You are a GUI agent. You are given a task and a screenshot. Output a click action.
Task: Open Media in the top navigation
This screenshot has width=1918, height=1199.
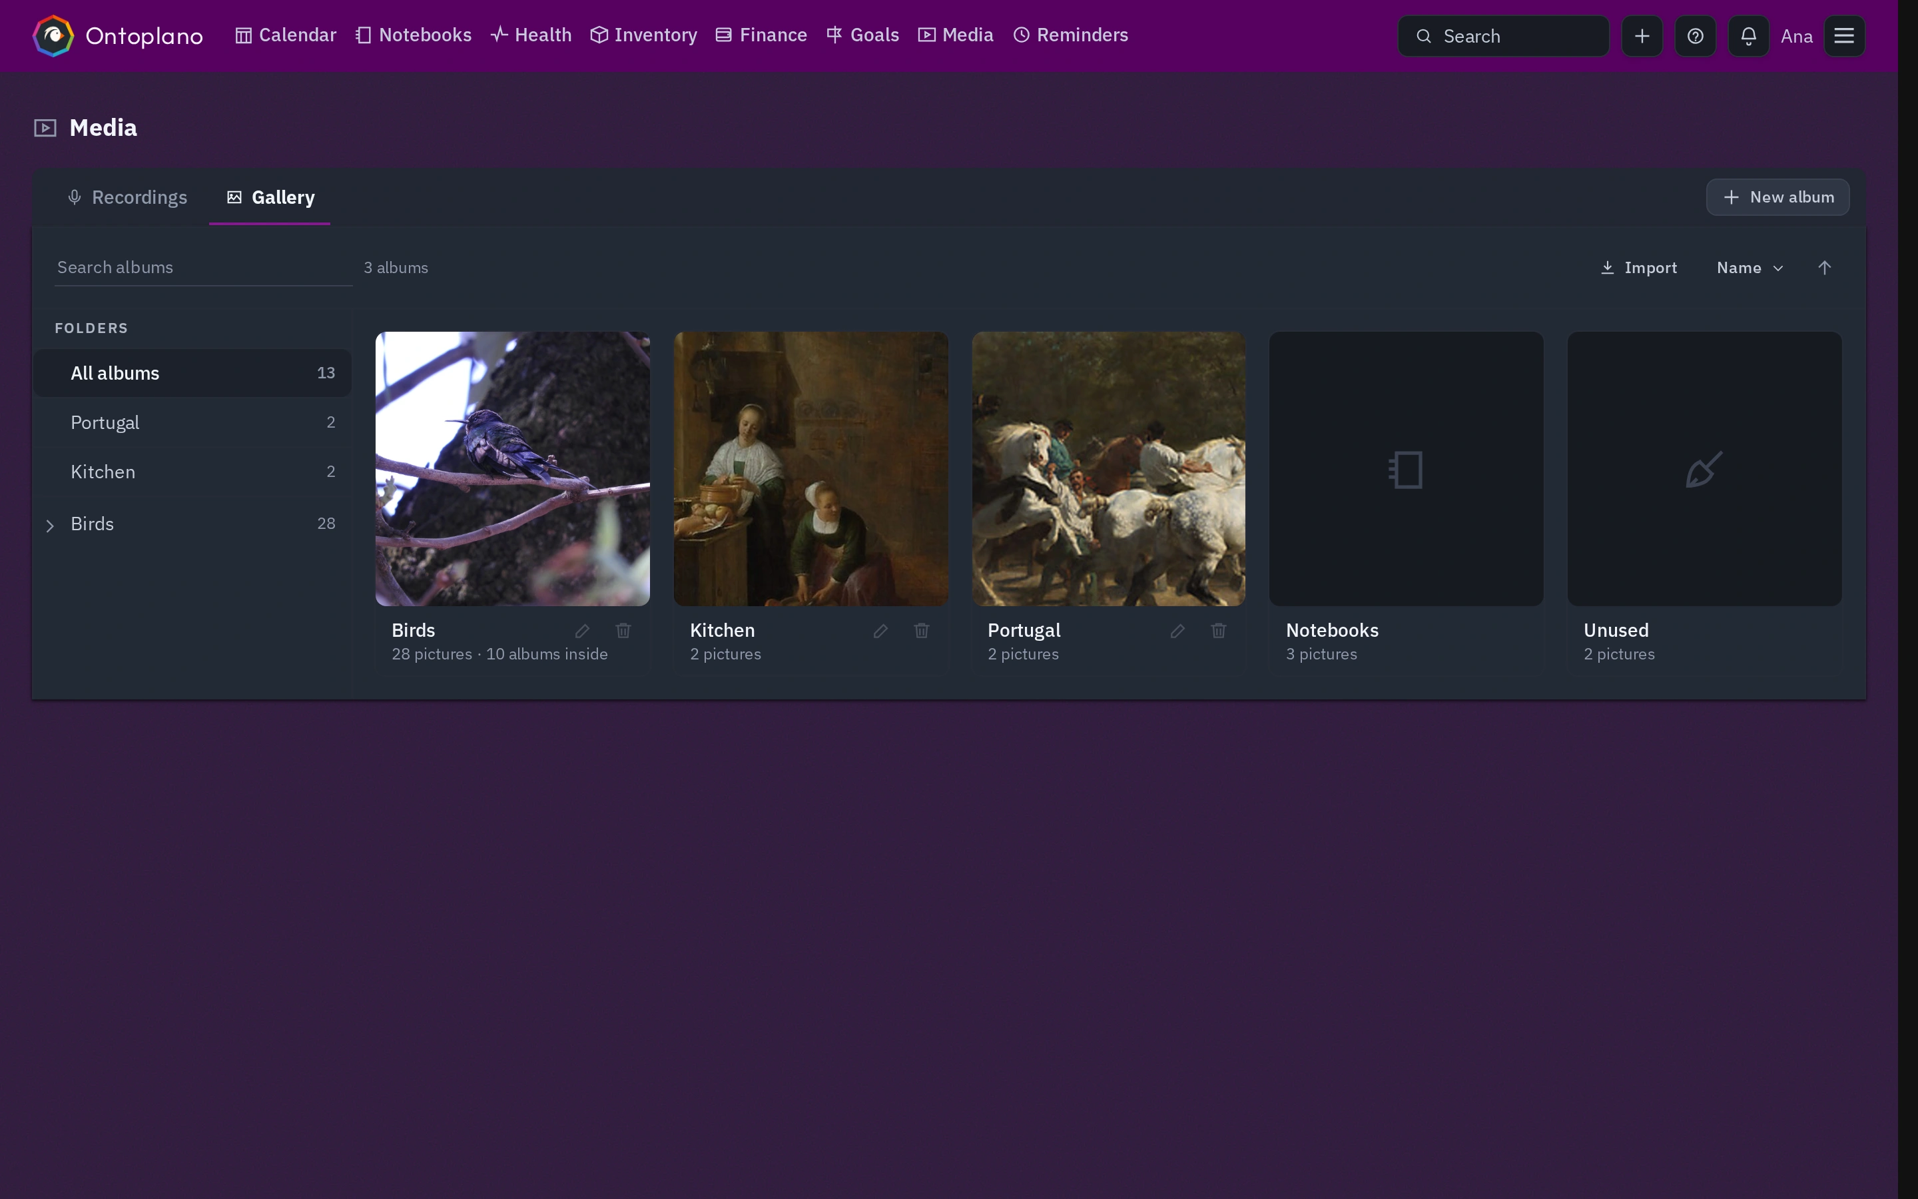pyautogui.click(x=955, y=36)
